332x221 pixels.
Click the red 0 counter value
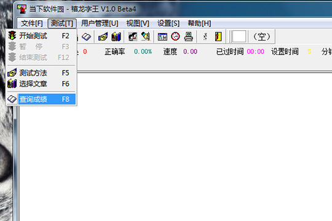85,52
